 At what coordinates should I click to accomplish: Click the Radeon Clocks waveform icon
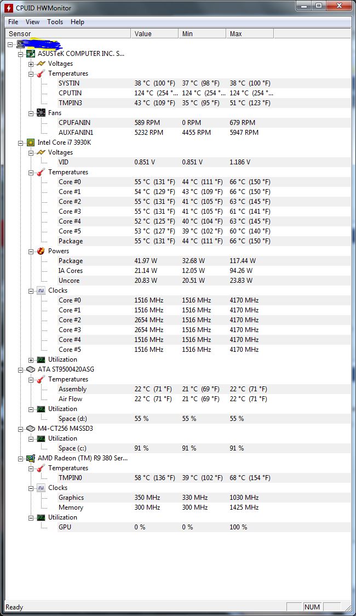pos(41,488)
